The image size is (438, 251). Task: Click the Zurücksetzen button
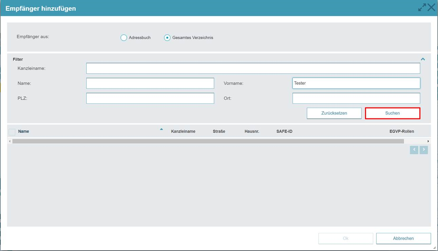(x=334, y=113)
